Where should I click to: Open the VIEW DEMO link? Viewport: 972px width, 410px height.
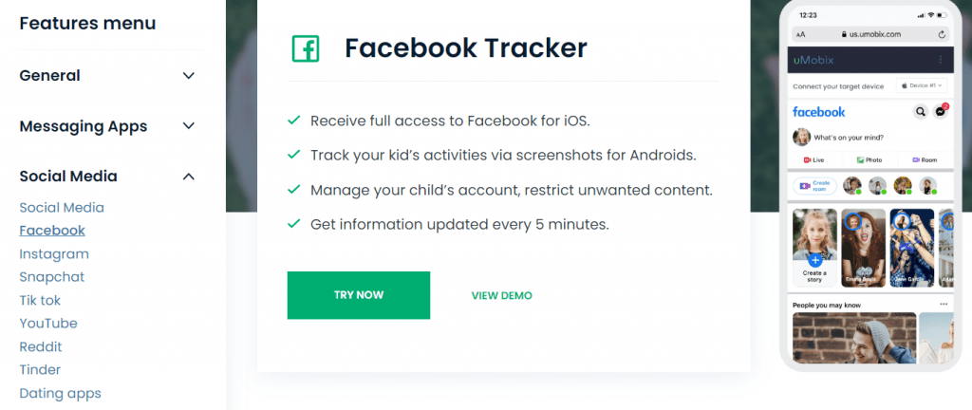501,295
